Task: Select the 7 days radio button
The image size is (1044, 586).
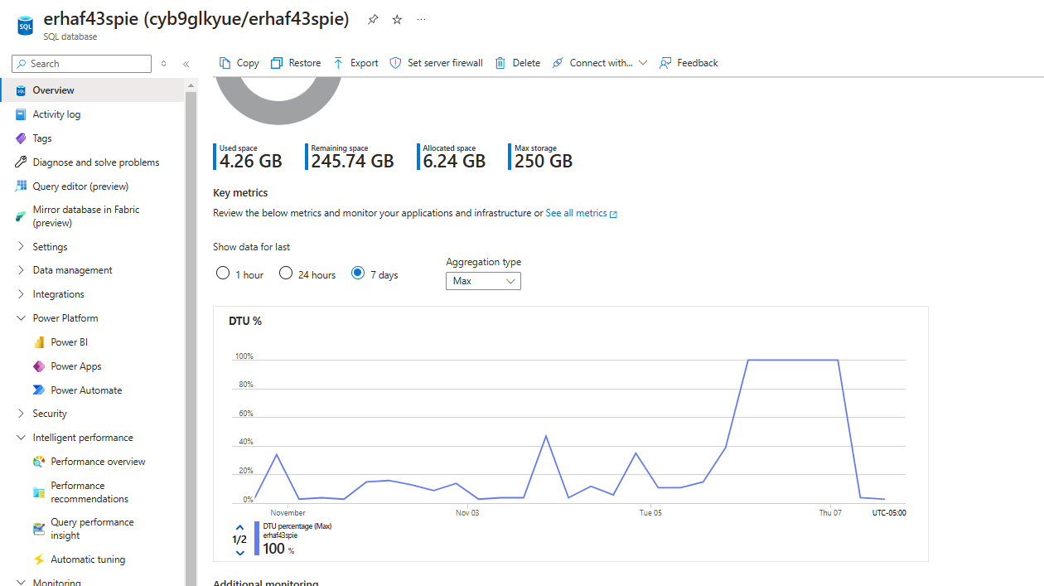Action: pos(358,274)
